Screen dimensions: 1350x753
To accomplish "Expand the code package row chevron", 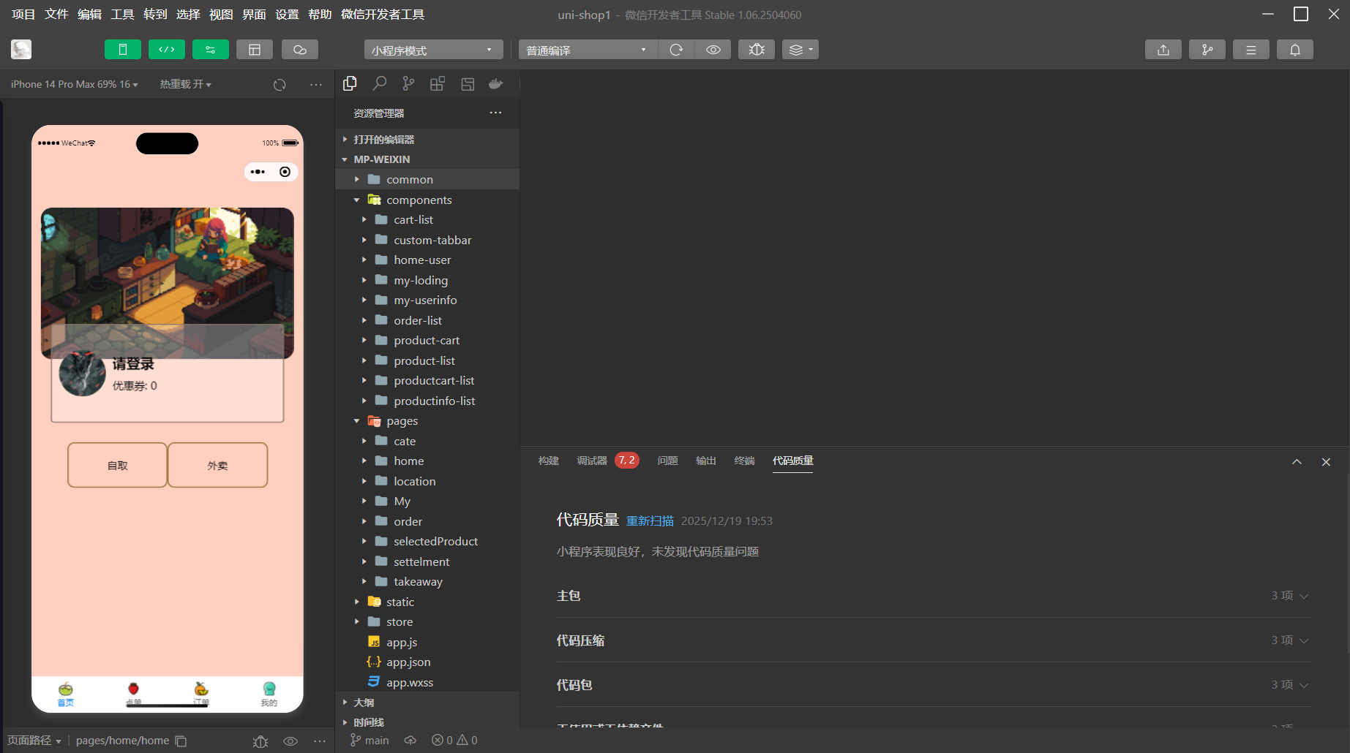I will click(x=1304, y=685).
